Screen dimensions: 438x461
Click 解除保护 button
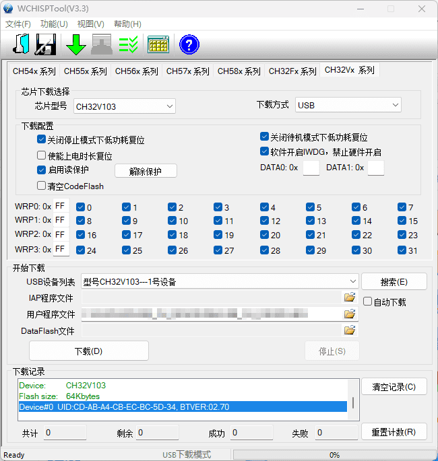[x=146, y=171]
